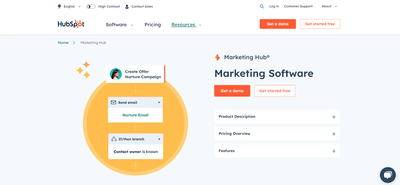Image resolution: width=400 pixels, height=185 pixels.
Task: Click the Marketing Hub bolt icon
Action: (217, 57)
